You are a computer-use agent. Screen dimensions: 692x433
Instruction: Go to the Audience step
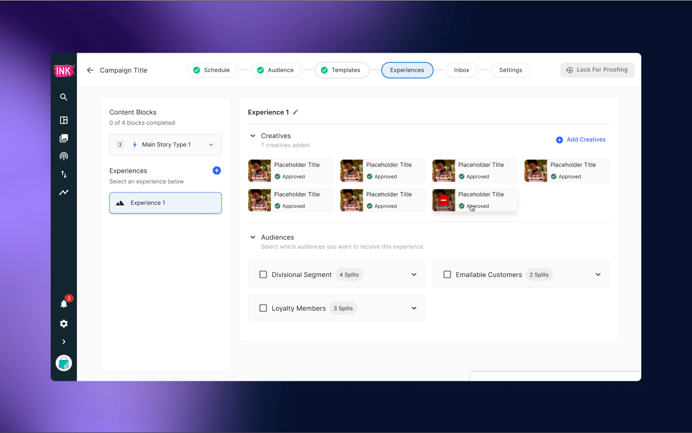(x=276, y=70)
